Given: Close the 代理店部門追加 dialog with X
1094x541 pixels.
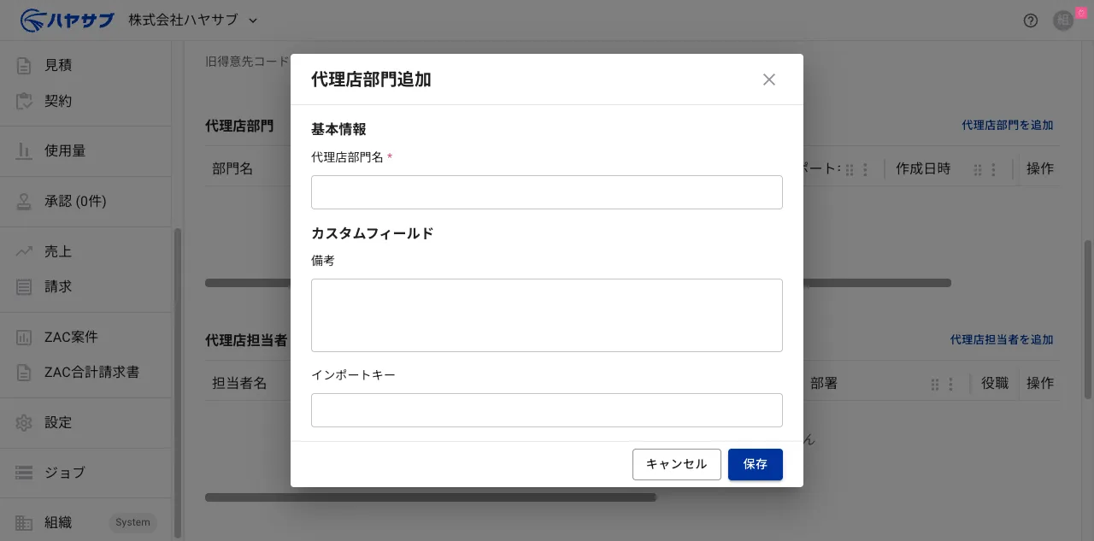Looking at the screenshot, I should 769,79.
